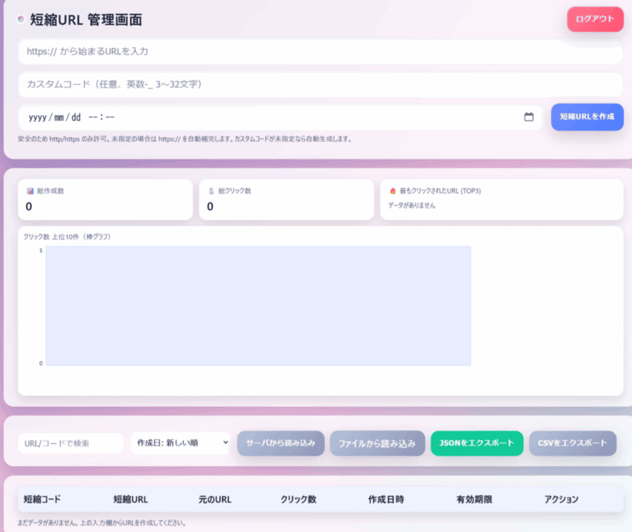The width and height of the screenshot is (632, 532).
Task: Click the 作成日時 column header
Action: tap(386, 499)
